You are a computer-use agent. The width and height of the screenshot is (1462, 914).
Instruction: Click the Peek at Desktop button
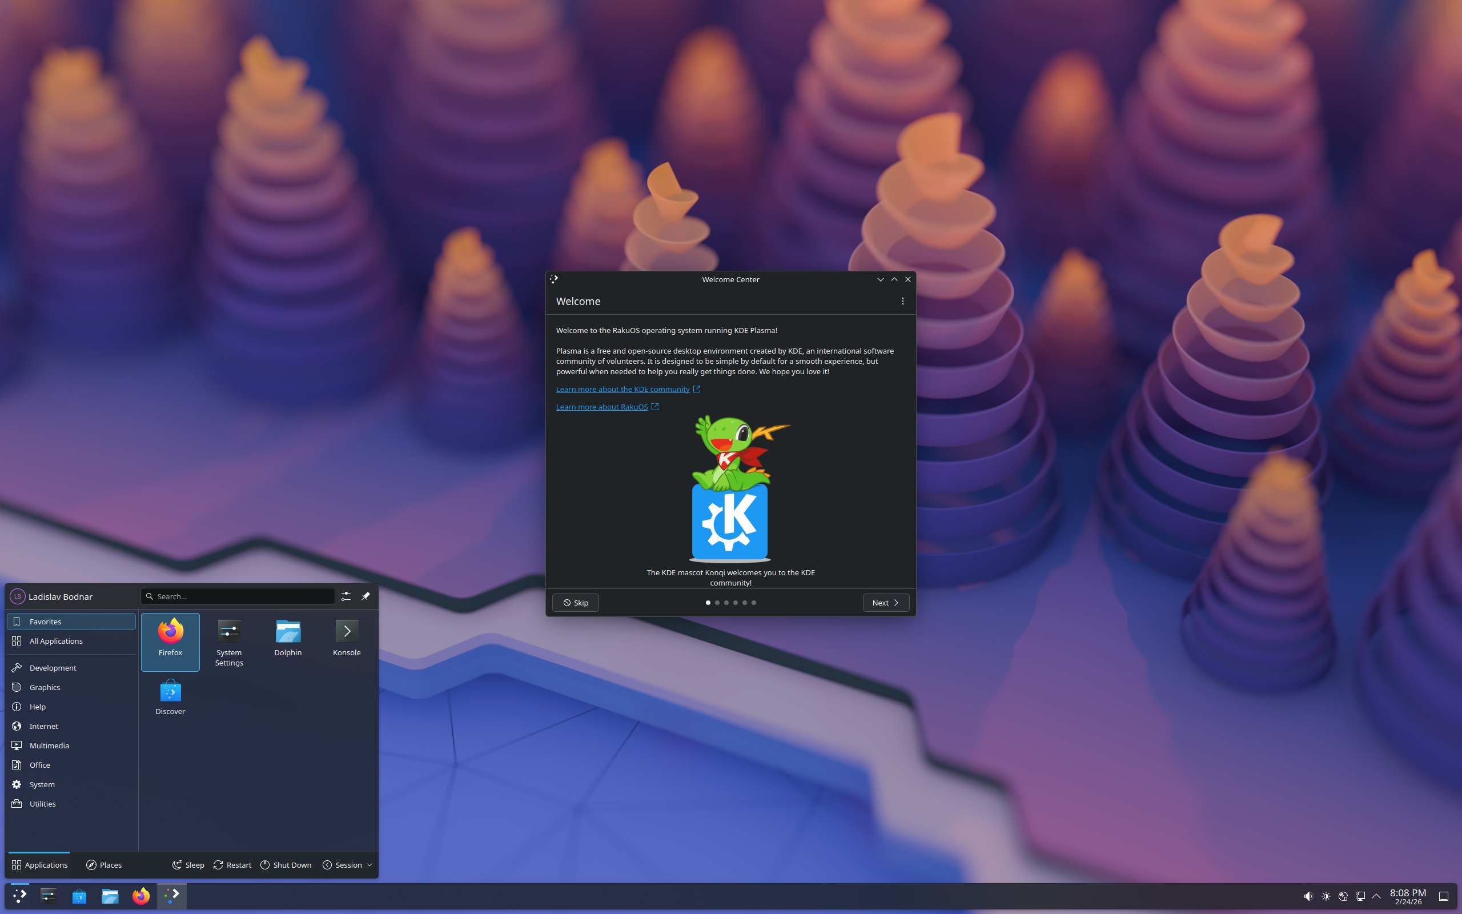click(1443, 896)
